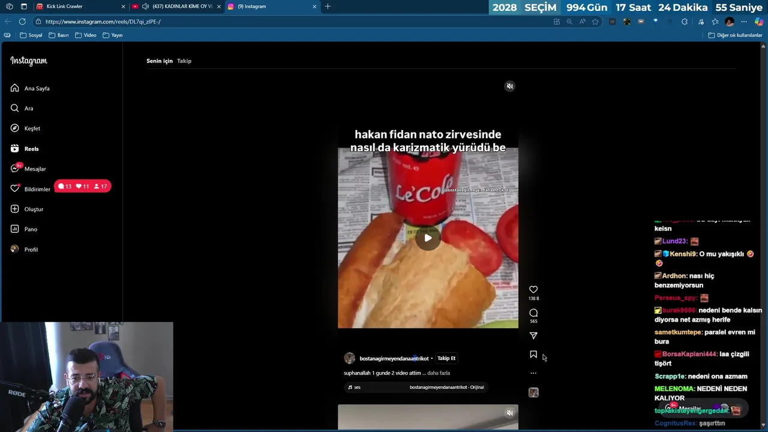
Task: Expand caption with daha fazla
Action: pyautogui.click(x=439, y=373)
